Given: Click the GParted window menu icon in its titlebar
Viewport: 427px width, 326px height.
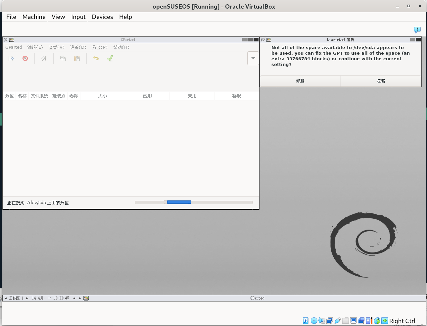Looking at the screenshot, I should [6, 40].
